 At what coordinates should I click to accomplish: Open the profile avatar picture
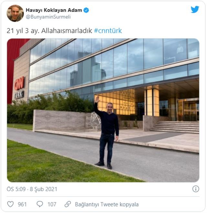pos(15,13)
